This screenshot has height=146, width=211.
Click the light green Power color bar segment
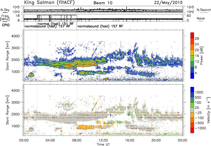[192, 59]
